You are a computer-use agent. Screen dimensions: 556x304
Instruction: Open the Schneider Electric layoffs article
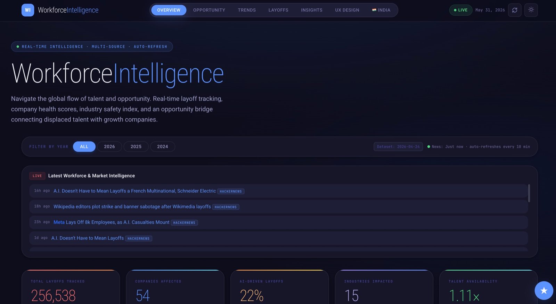(134, 191)
